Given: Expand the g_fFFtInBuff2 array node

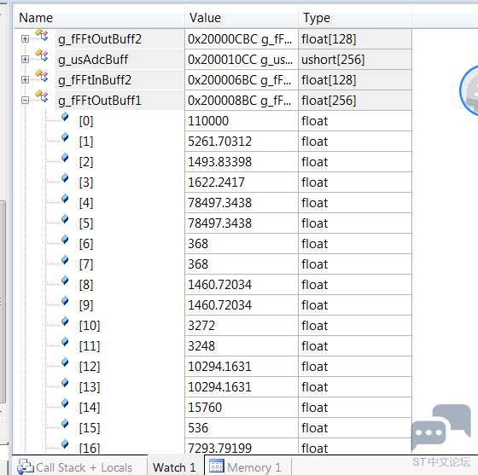Looking at the screenshot, I should point(25,80).
